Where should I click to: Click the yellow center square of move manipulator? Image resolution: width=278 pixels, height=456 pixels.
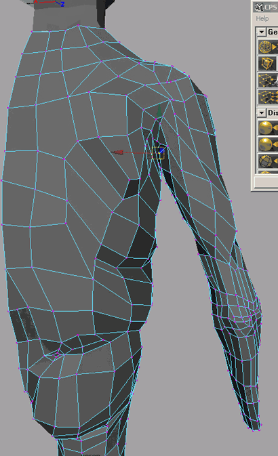(x=158, y=153)
